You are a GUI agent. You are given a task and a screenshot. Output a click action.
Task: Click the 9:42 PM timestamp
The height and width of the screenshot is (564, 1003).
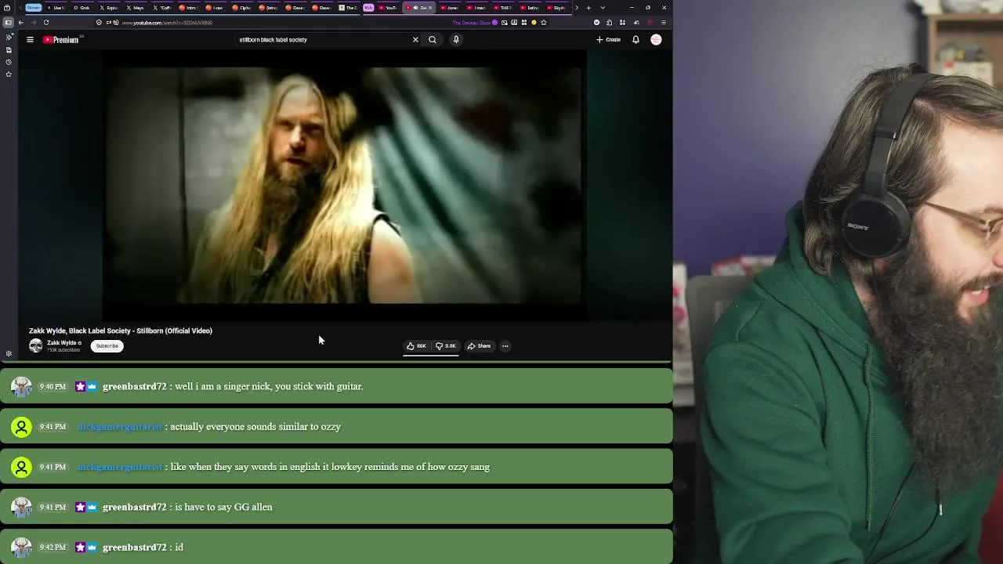53,548
